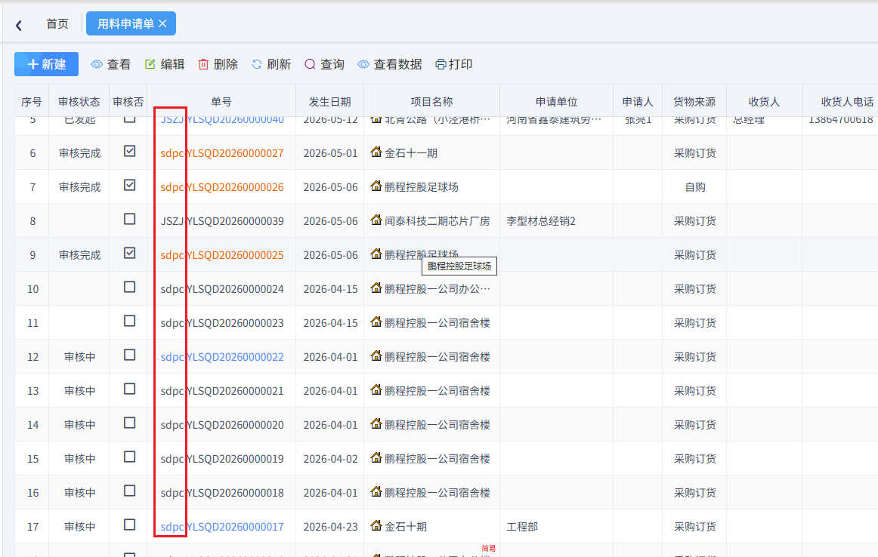The image size is (878, 557).
Task: Click the house icon beside 闻泰科技二期芯片厂房
Action: [x=376, y=220]
